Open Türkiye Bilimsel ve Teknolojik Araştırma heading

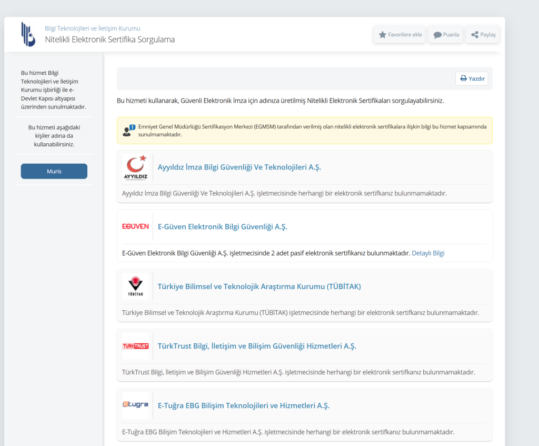259,286
